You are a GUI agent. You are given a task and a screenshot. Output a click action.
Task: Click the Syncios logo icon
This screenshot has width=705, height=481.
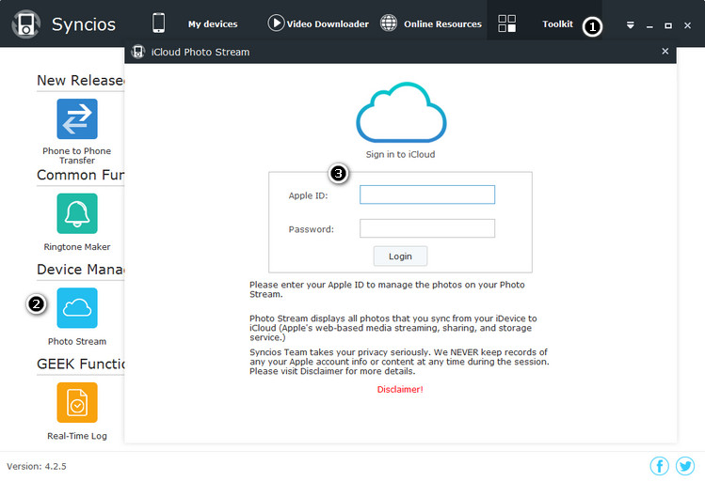click(x=26, y=23)
